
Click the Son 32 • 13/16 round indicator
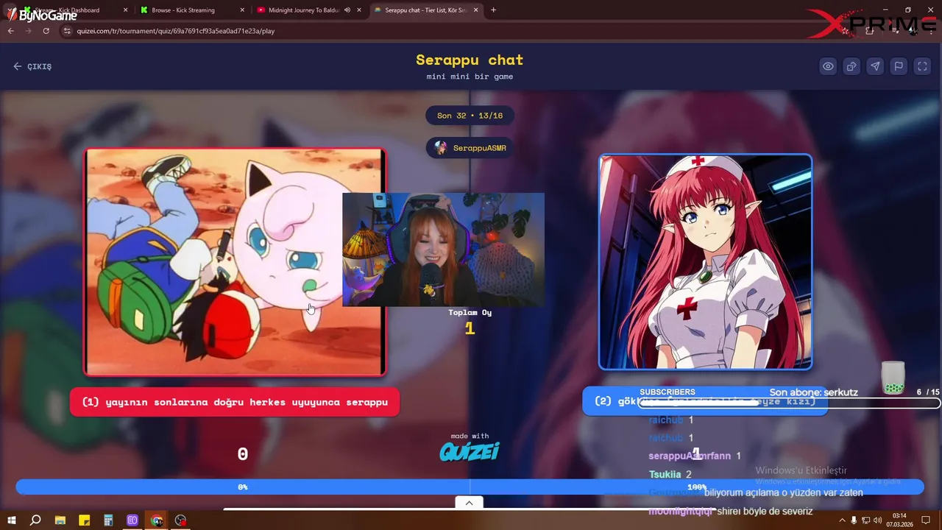click(470, 116)
